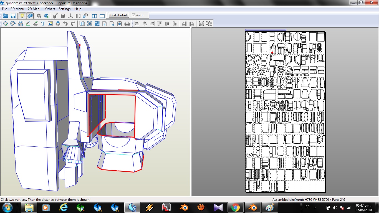
Task: Open Paint from the taskbar
Action: [x=270, y=207]
